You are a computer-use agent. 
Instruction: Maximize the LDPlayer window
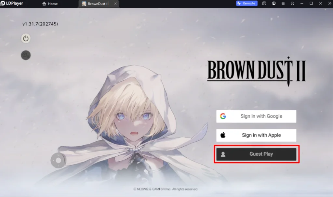click(311, 3)
